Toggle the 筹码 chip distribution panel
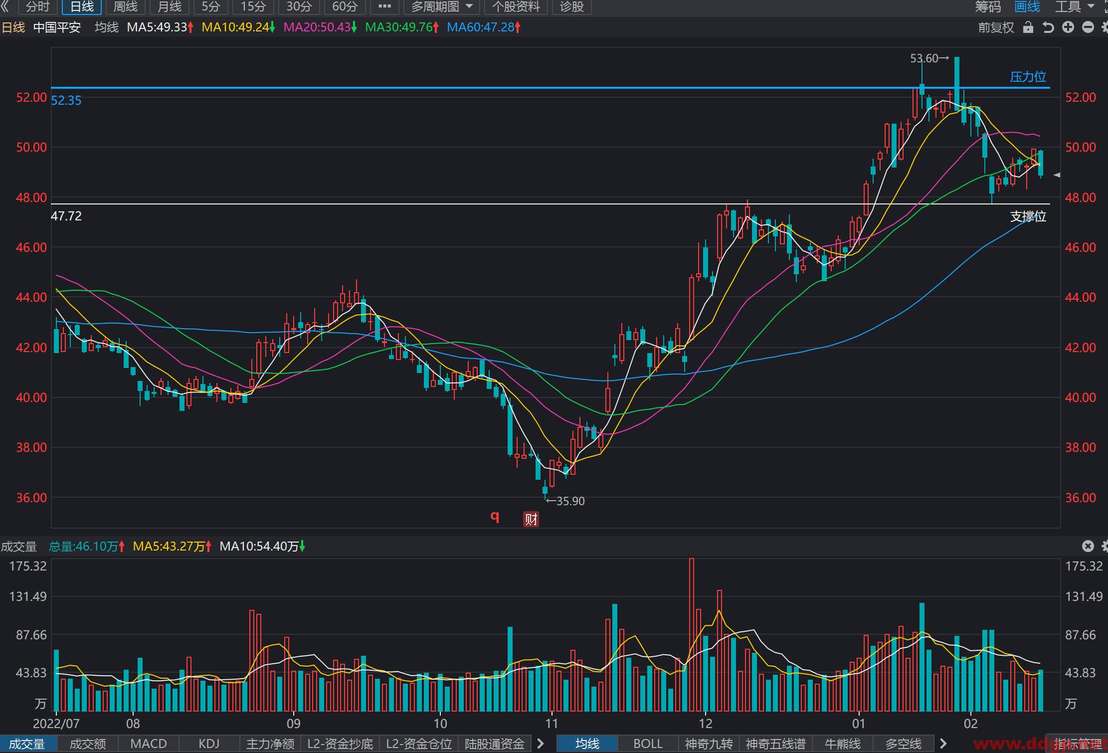The height and width of the screenshot is (753, 1108). tap(988, 6)
